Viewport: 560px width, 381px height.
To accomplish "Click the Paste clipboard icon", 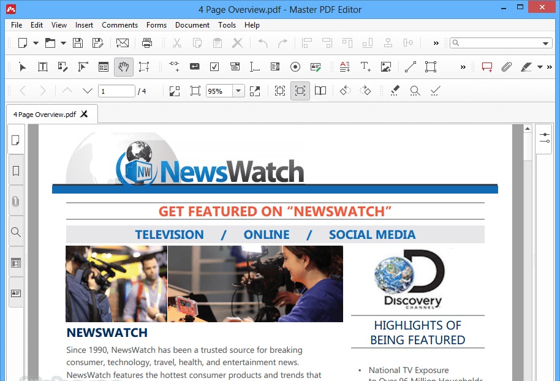I will [217, 43].
